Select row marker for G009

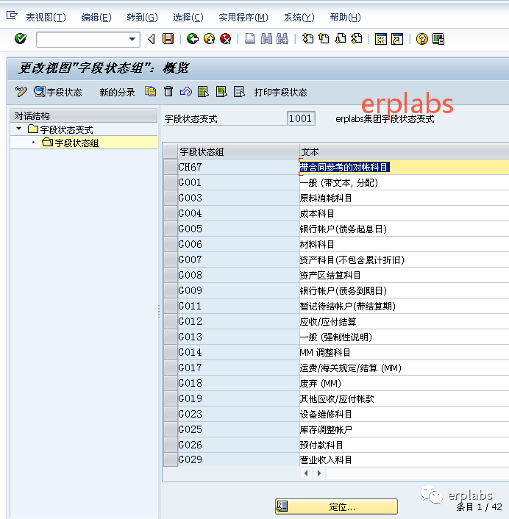171,290
